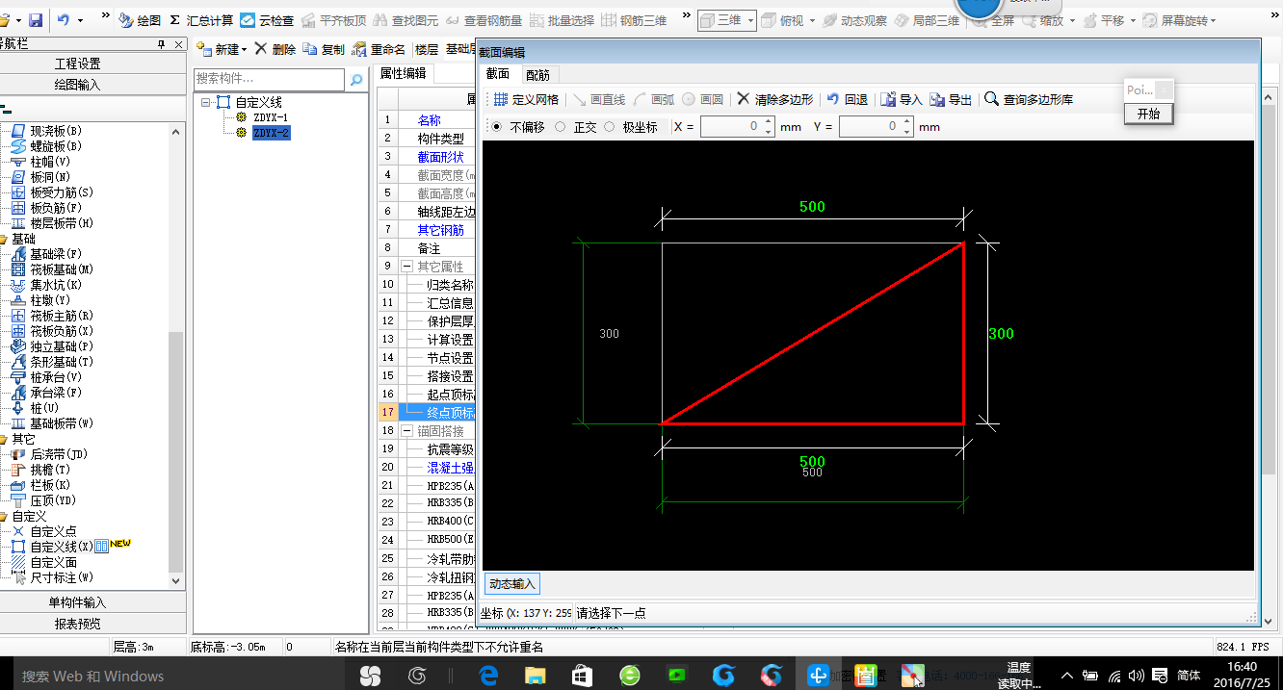The height and width of the screenshot is (690, 1283).
Task: Decrease the Y offset stepper
Action: 906,131
